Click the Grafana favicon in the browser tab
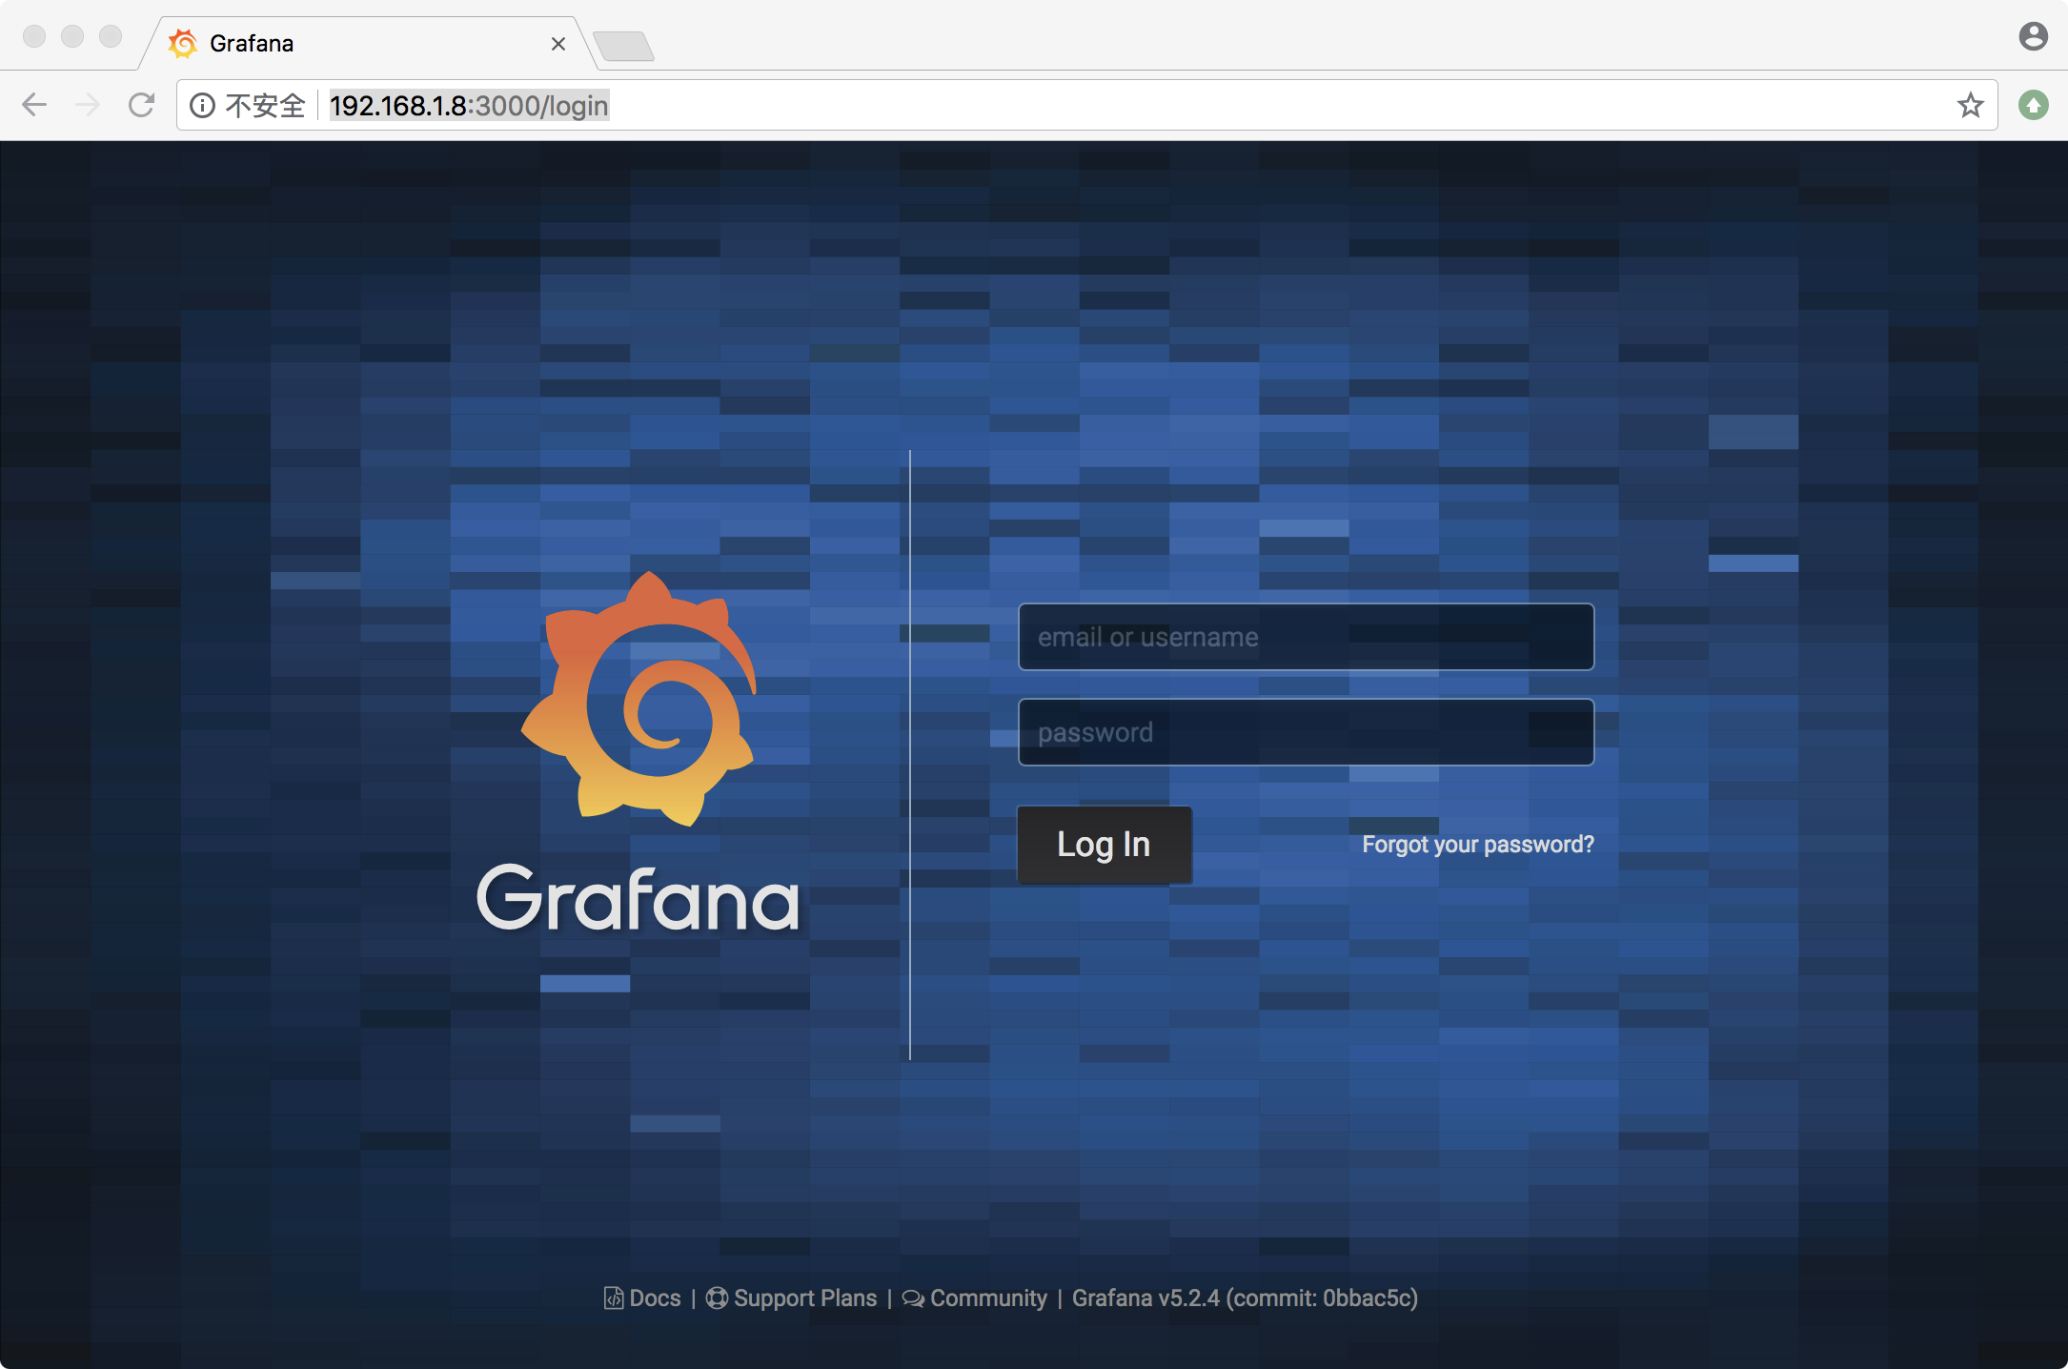 (183, 43)
